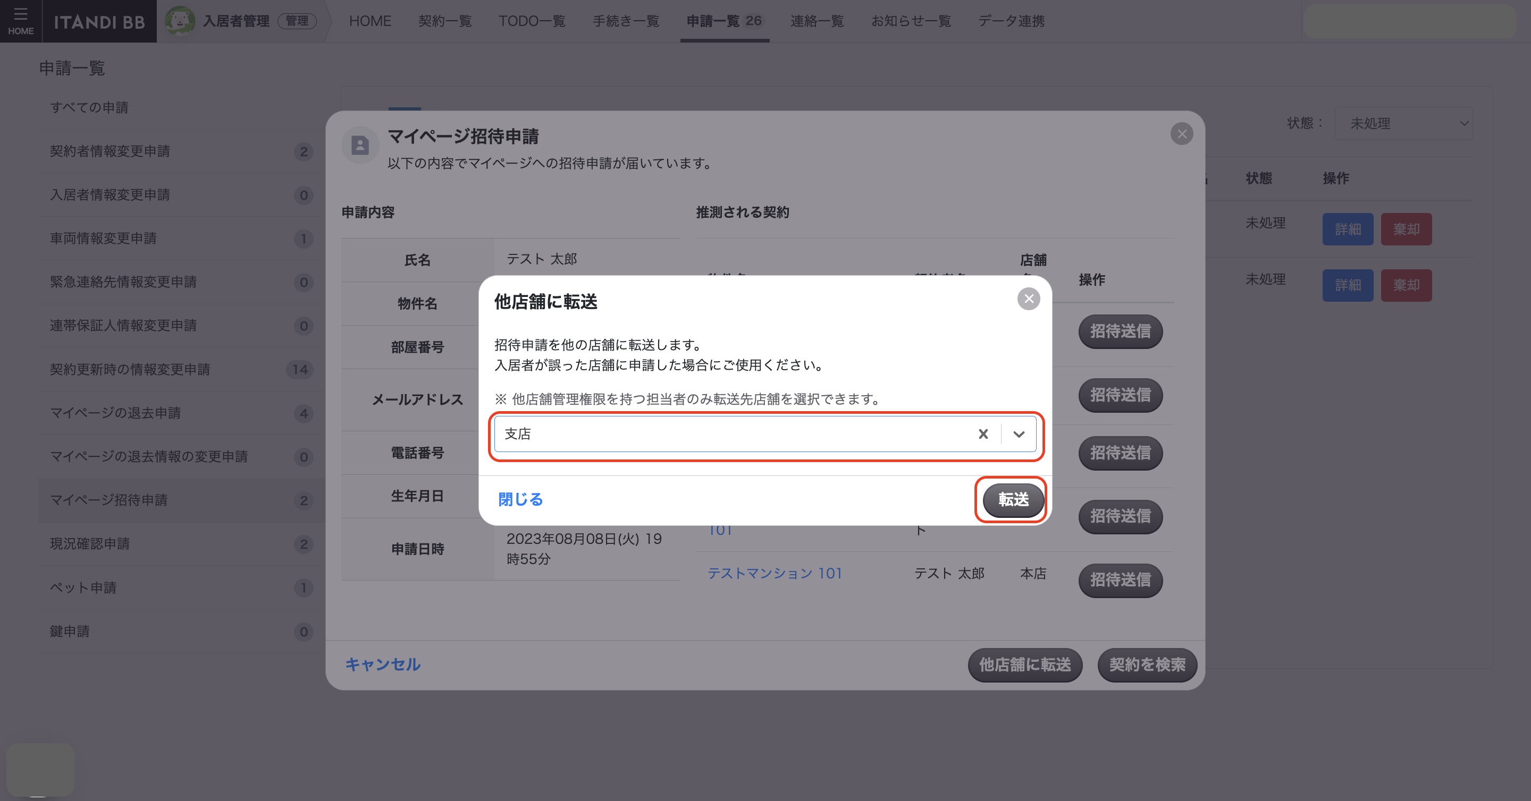
Task: Select 連帯保証人情報変更申請 in sidebar
Action: coord(181,326)
